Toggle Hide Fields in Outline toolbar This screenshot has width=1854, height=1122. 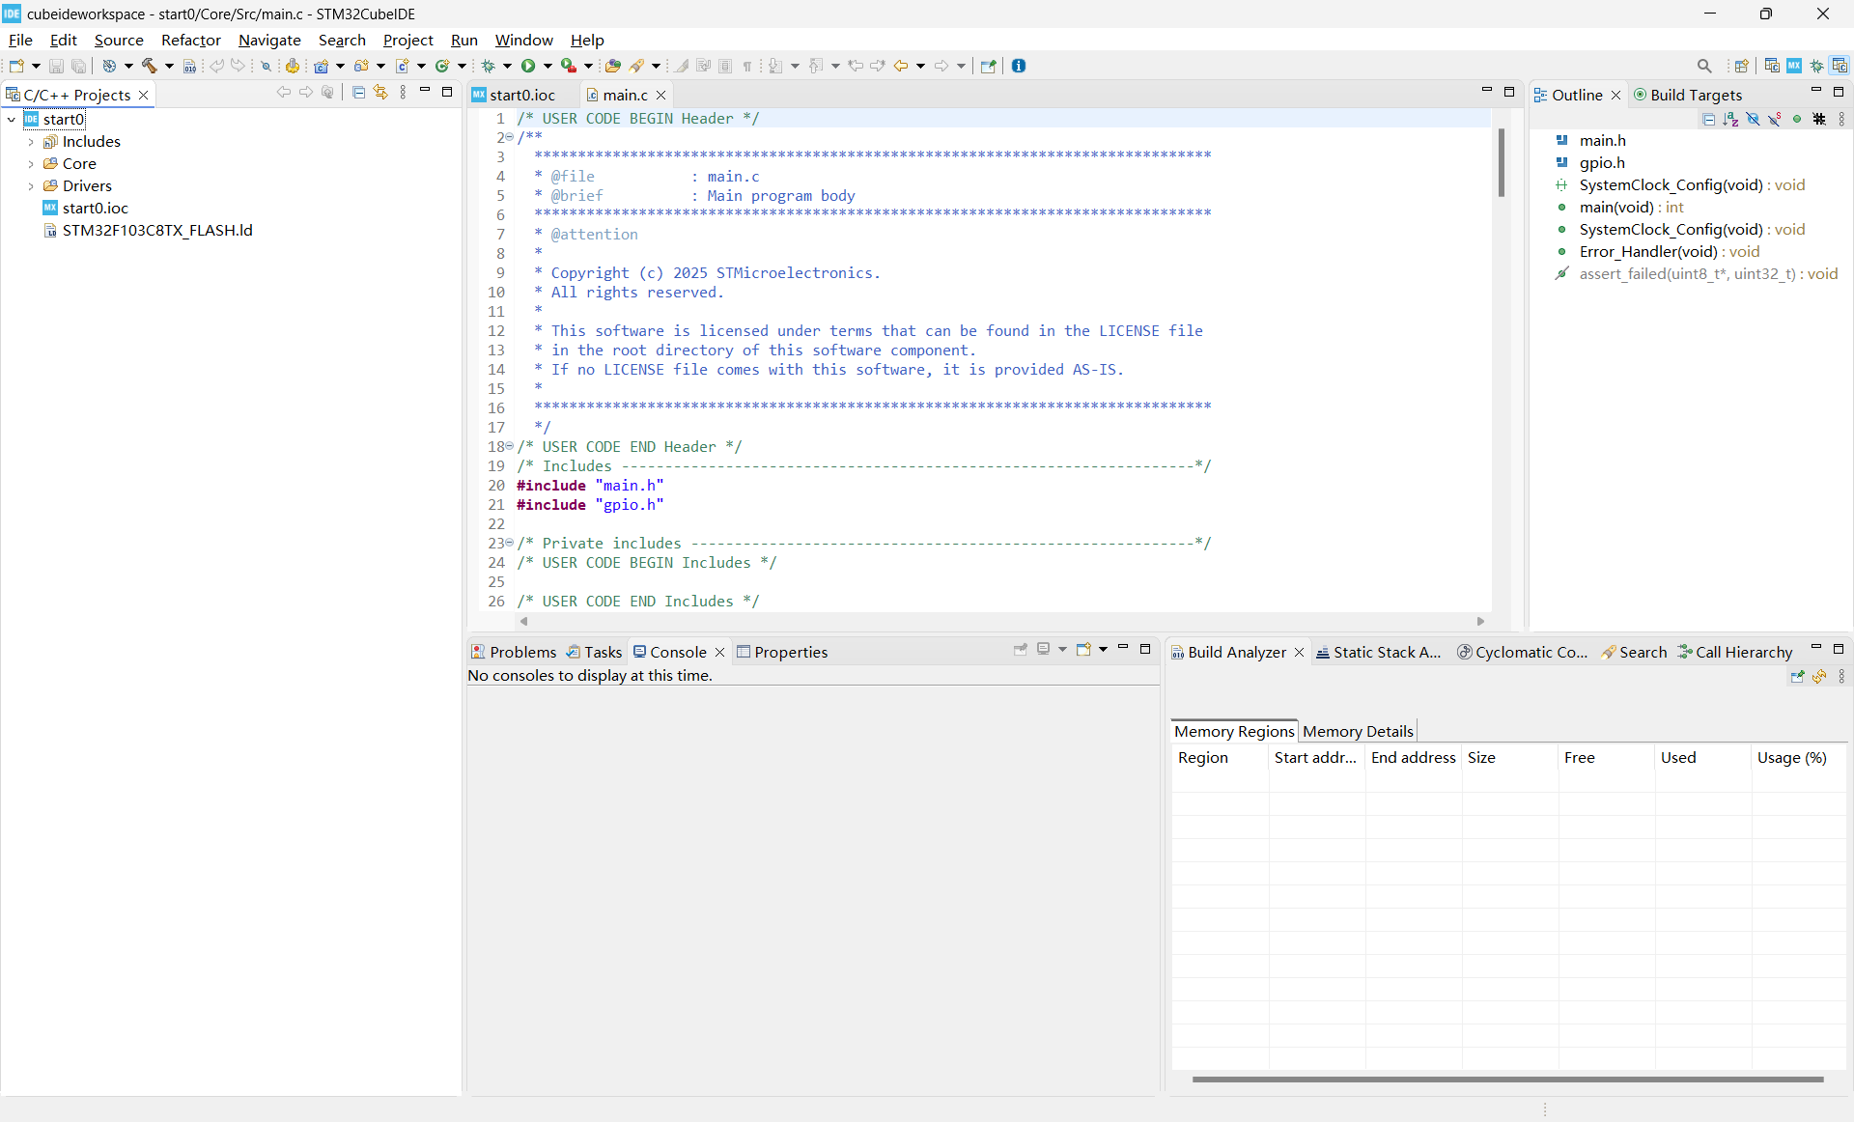tap(1753, 119)
